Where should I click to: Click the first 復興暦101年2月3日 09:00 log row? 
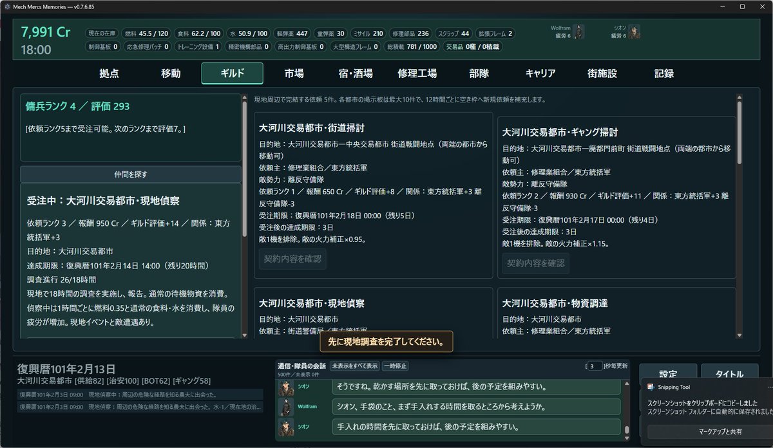[x=140, y=395]
